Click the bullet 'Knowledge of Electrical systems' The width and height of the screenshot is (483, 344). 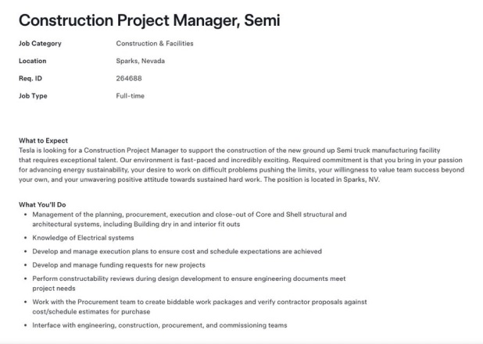pos(83,238)
